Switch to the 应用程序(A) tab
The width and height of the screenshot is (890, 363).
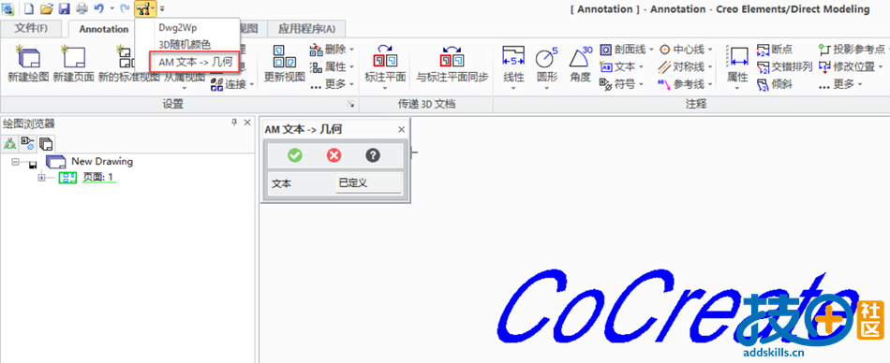[x=306, y=29]
